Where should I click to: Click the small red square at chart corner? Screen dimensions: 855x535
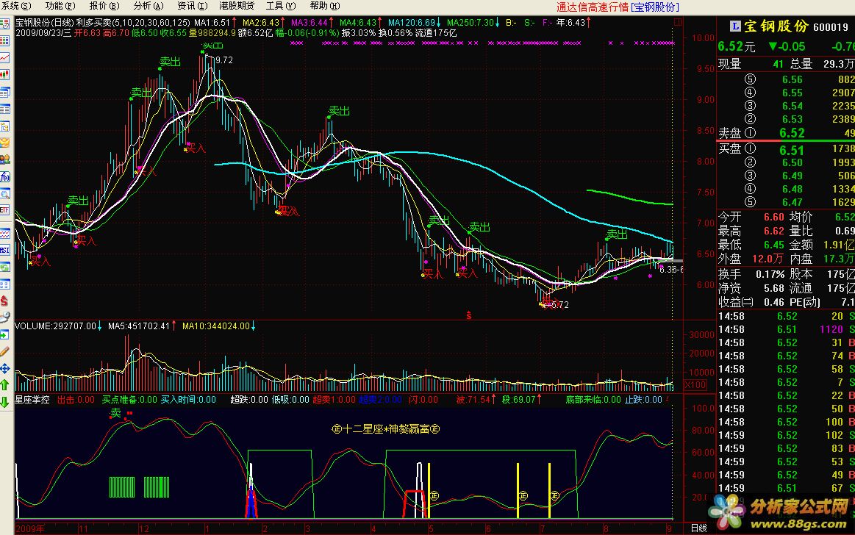[678, 22]
